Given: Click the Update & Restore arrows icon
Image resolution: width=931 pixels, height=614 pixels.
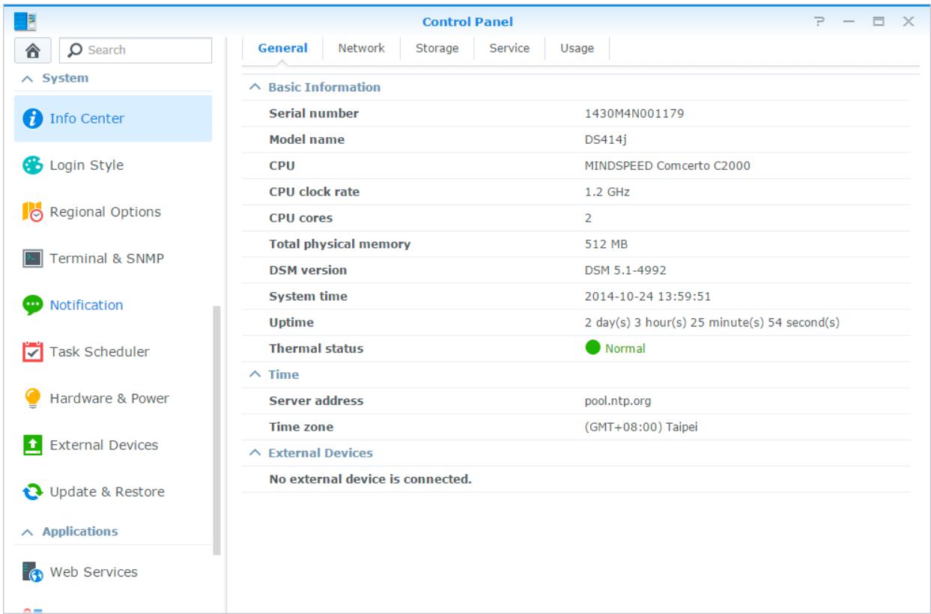Looking at the screenshot, I should [x=32, y=493].
